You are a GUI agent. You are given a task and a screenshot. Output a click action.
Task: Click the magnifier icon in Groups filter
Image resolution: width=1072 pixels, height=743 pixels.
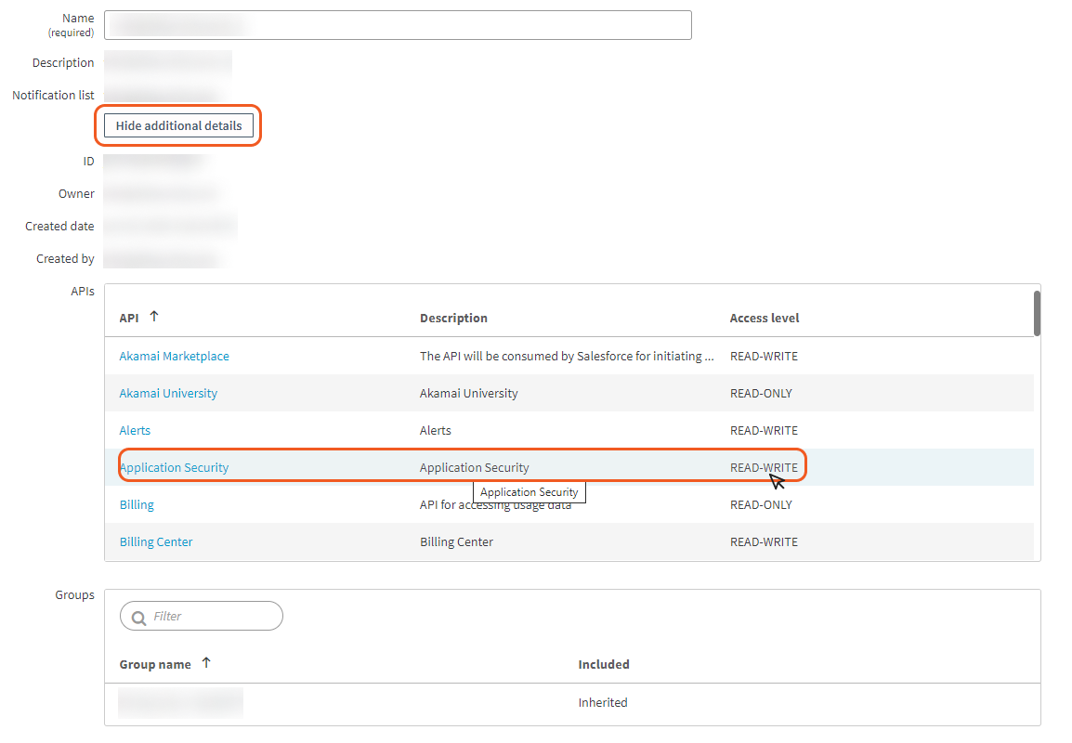coord(138,618)
